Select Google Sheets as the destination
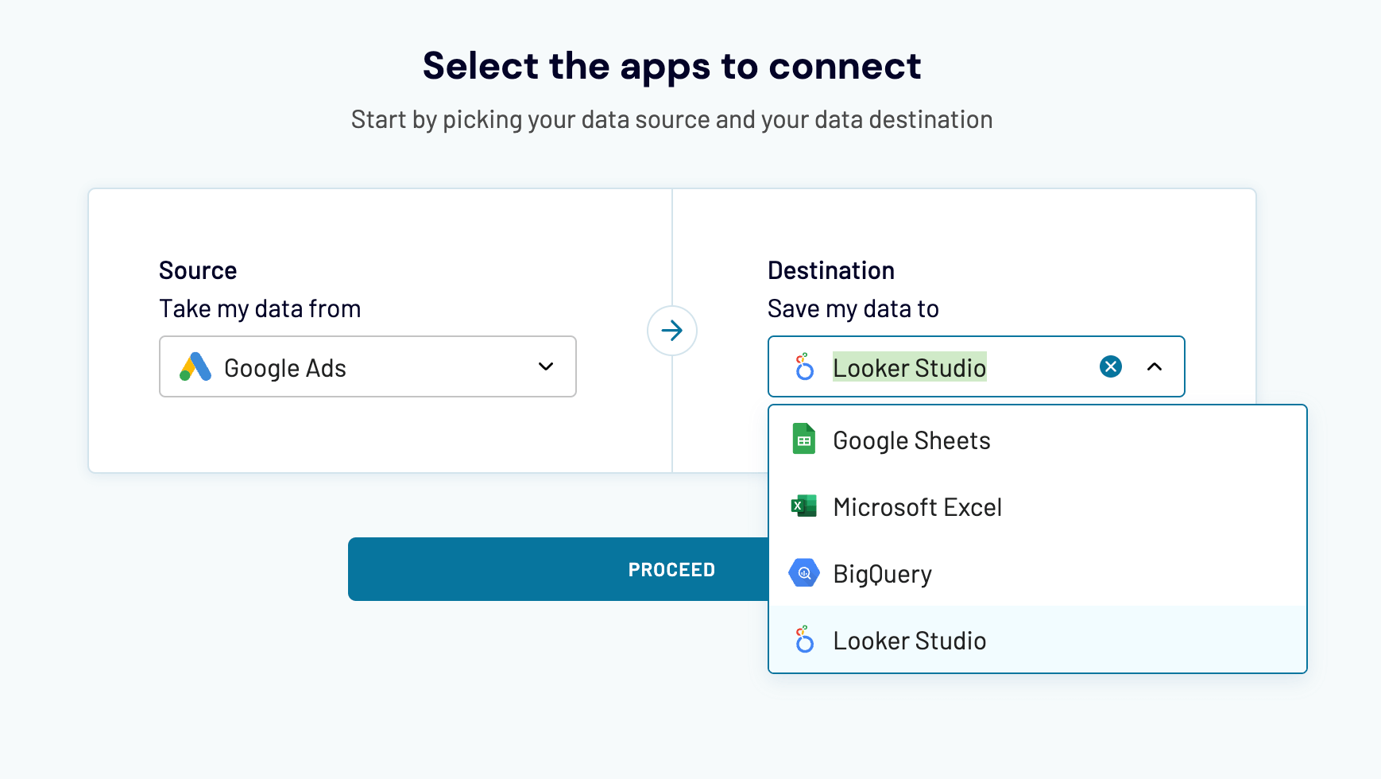This screenshot has height=779, width=1381. [911, 440]
